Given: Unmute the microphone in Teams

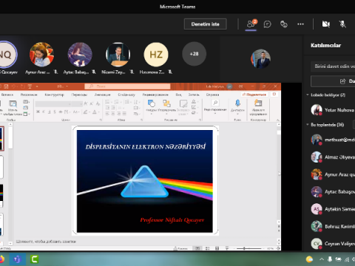Looking at the screenshot, I should pos(342,24).
